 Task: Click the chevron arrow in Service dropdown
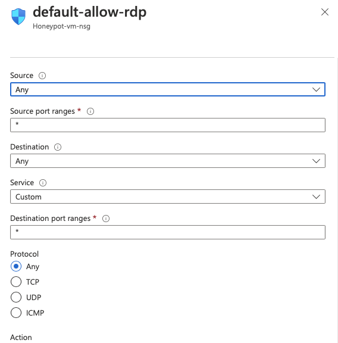(x=316, y=197)
